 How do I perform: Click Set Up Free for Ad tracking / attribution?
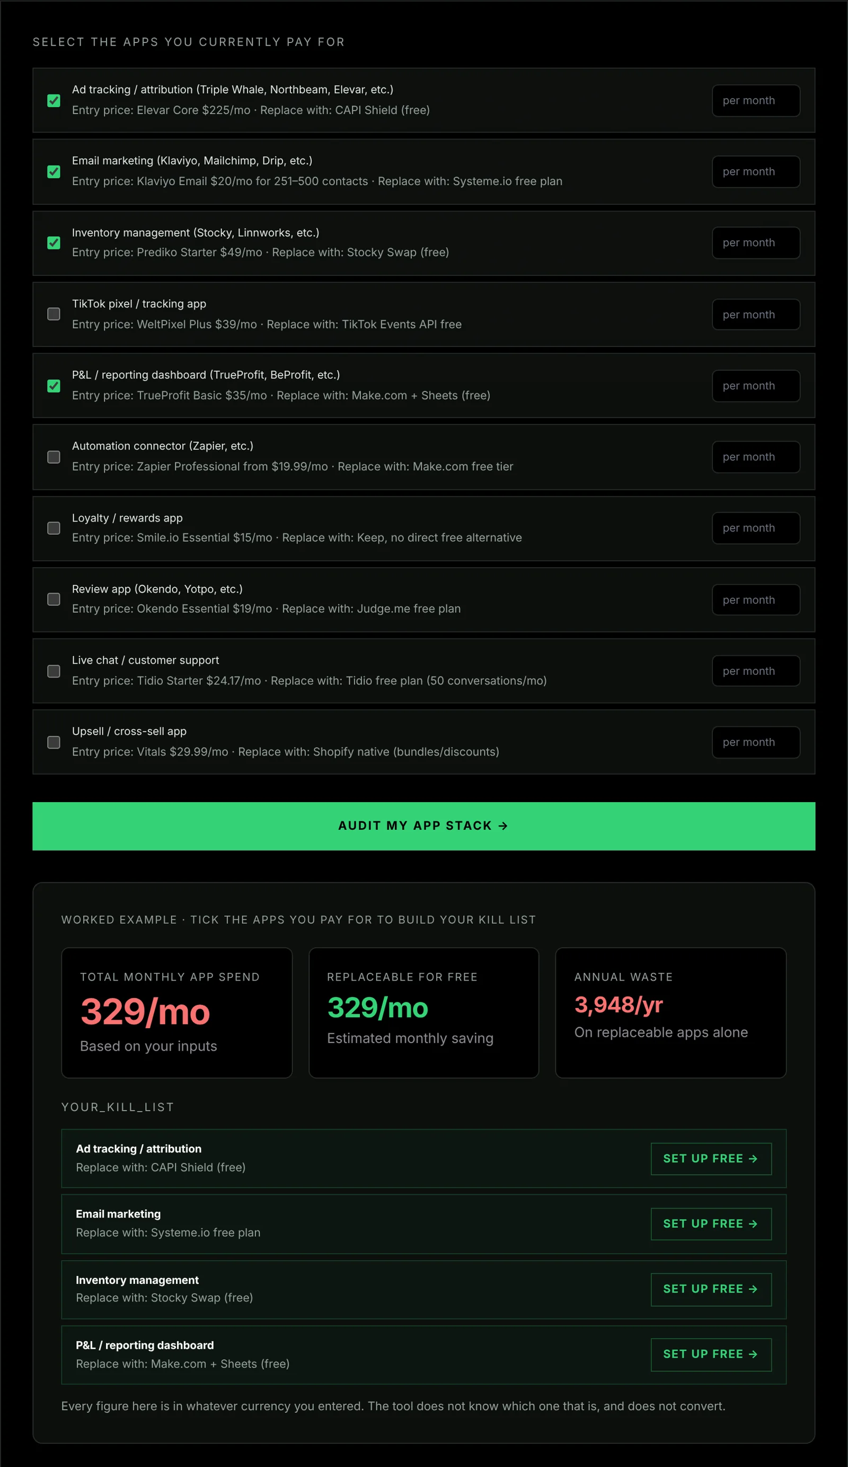click(x=711, y=1159)
